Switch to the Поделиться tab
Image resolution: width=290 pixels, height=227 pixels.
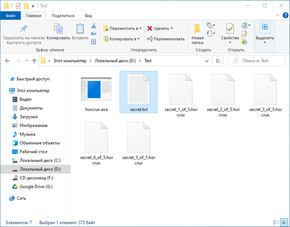tap(63, 16)
